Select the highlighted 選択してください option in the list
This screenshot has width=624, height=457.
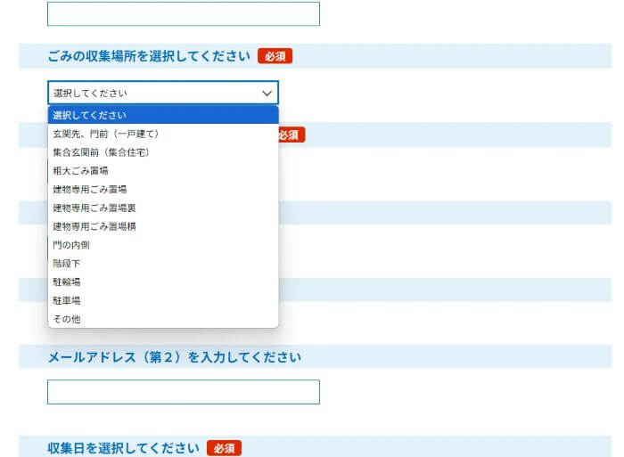(x=163, y=115)
